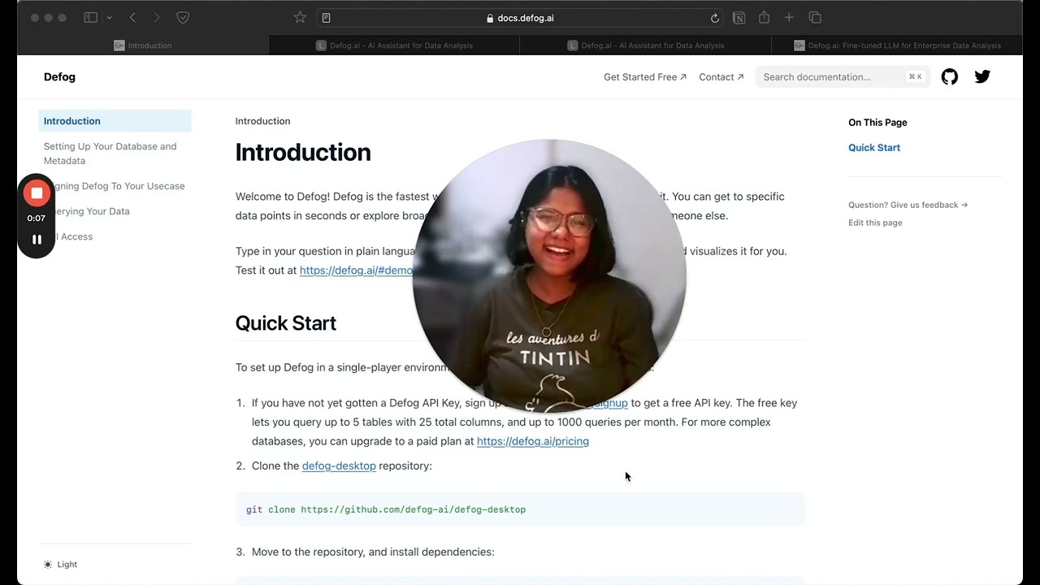
Task: Show the tab overview
Action: 815,18
